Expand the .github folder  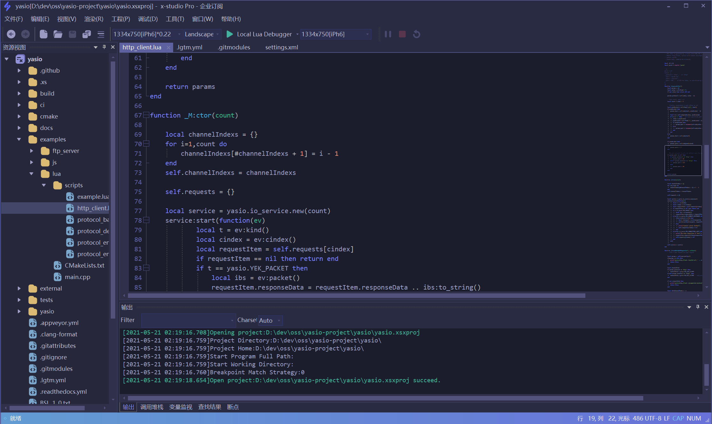[19, 70]
